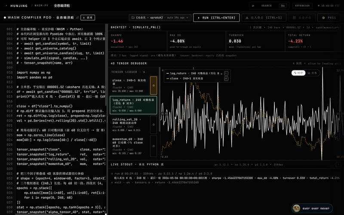Run the code with RUN button
Screen dimensions: 344x215
216,18
